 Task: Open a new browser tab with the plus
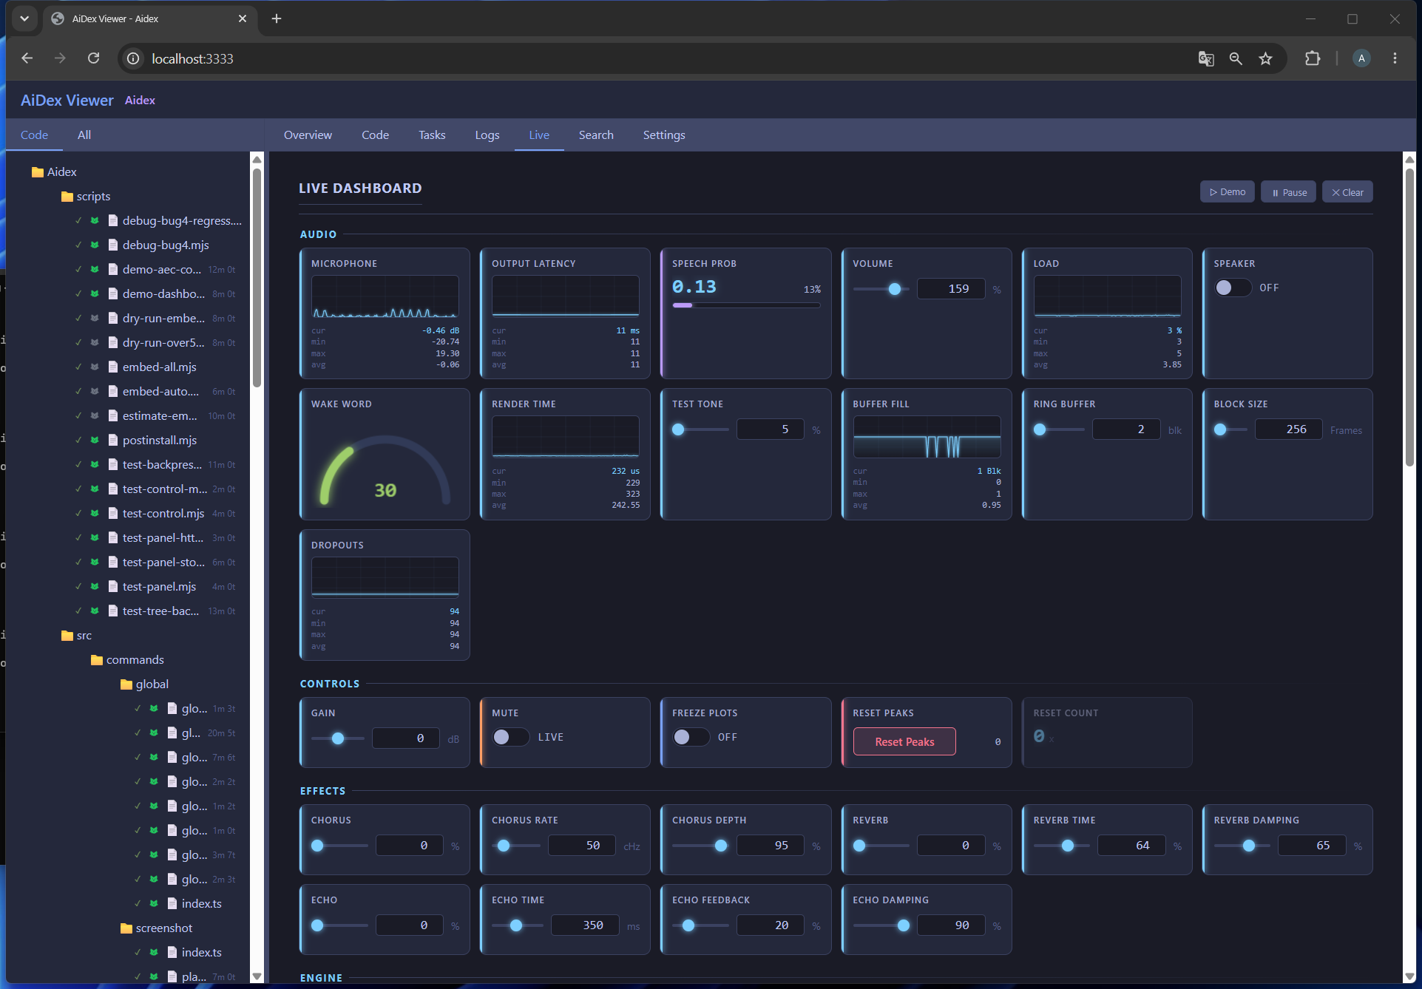click(277, 18)
